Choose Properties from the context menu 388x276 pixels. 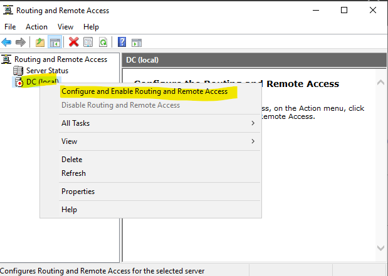(x=78, y=192)
